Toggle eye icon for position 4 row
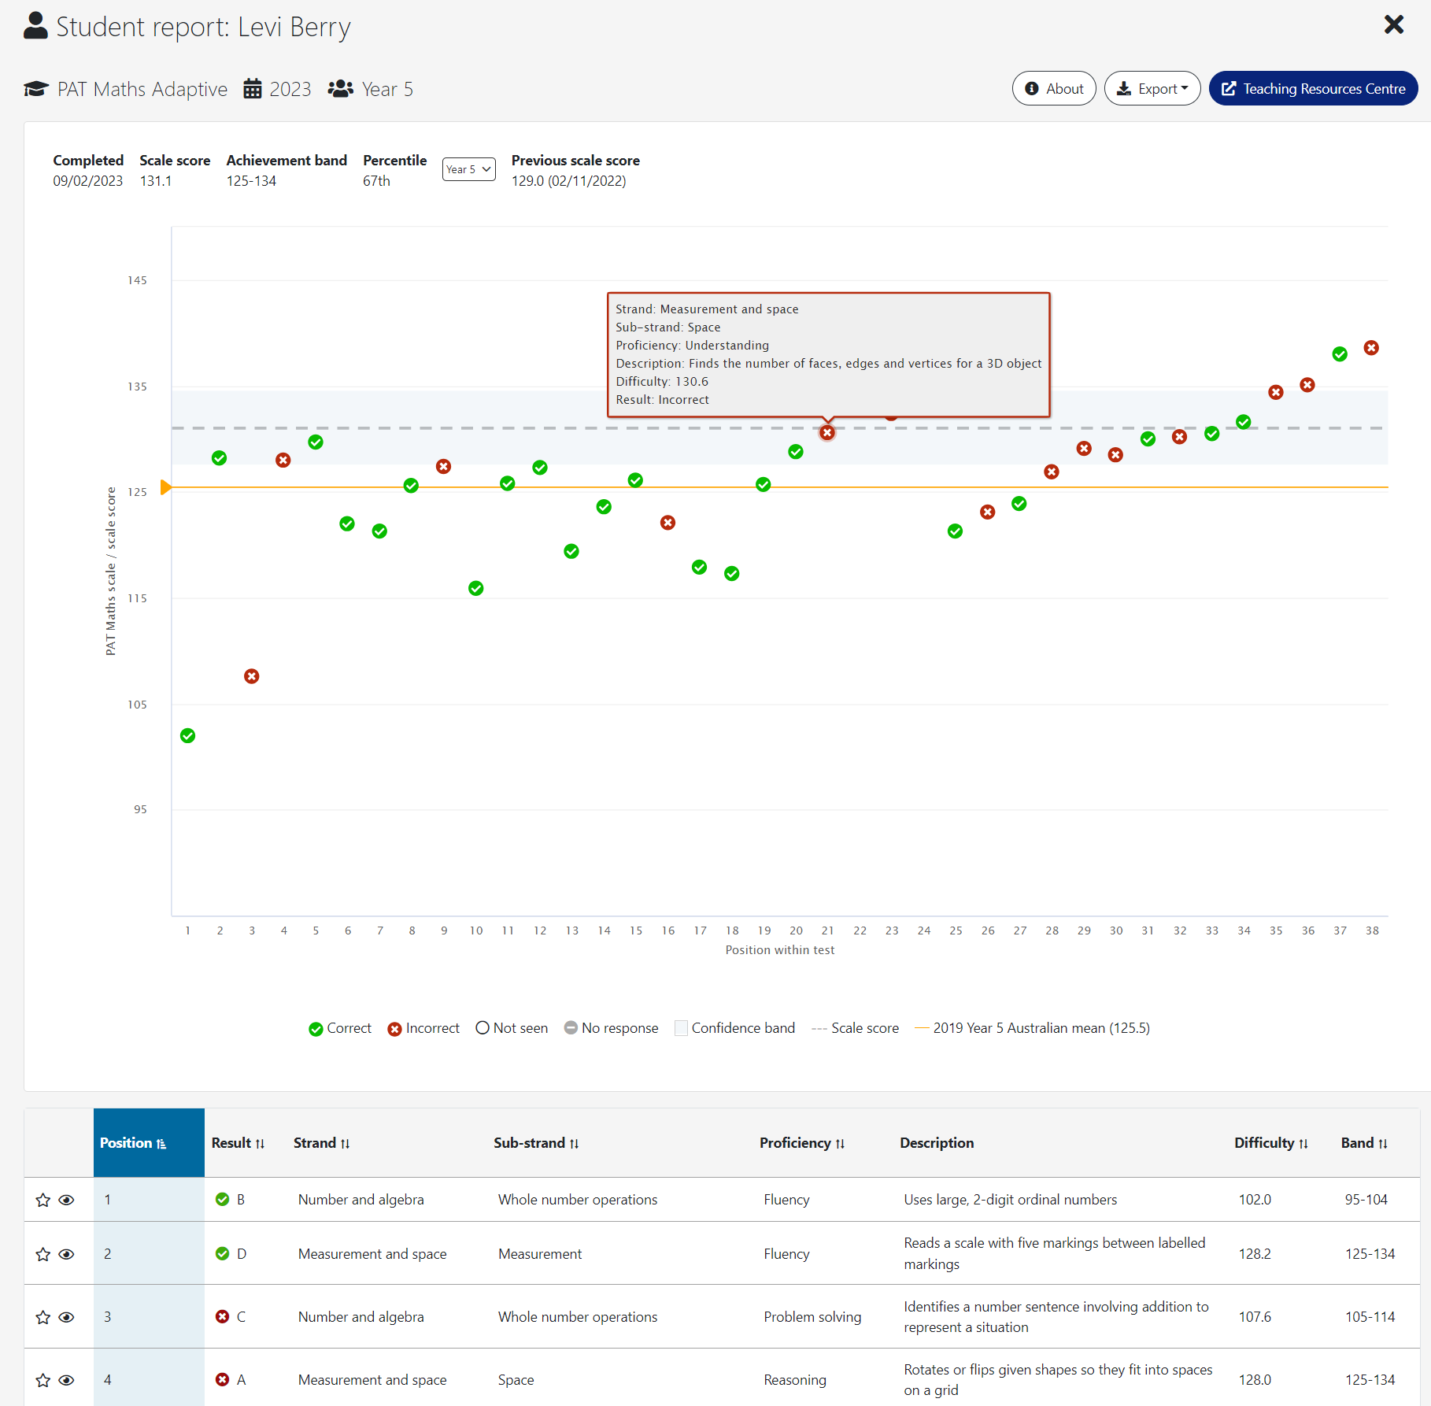This screenshot has height=1406, width=1431. click(x=67, y=1380)
